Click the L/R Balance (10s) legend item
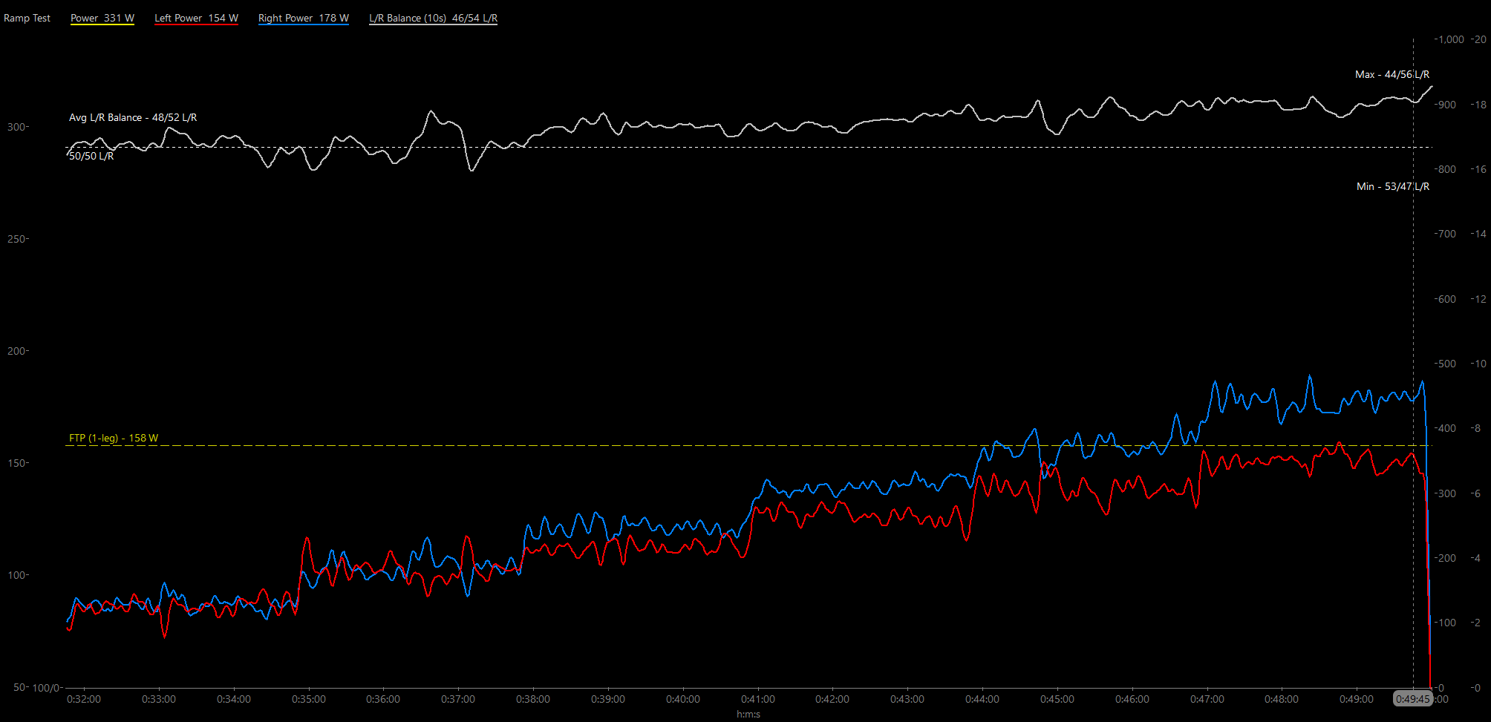The height and width of the screenshot is (722, 1491). (x=433, y=18)
